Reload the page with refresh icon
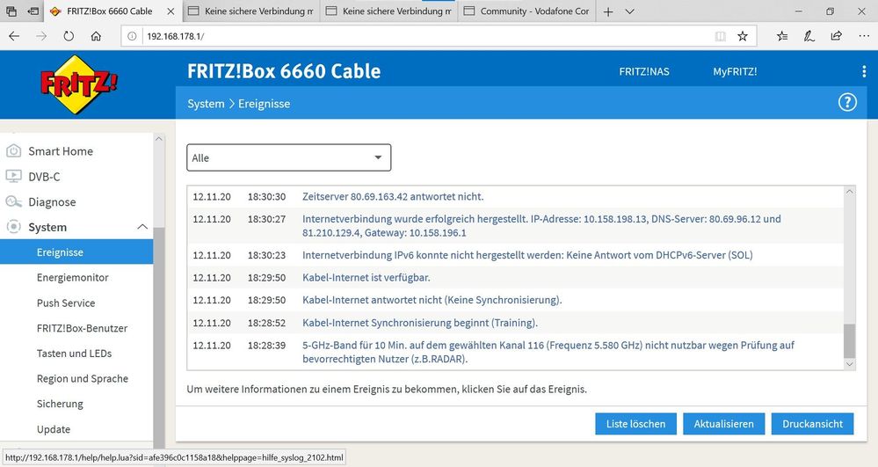The width and height of the screenshot is (878, 467). (69, 36)
